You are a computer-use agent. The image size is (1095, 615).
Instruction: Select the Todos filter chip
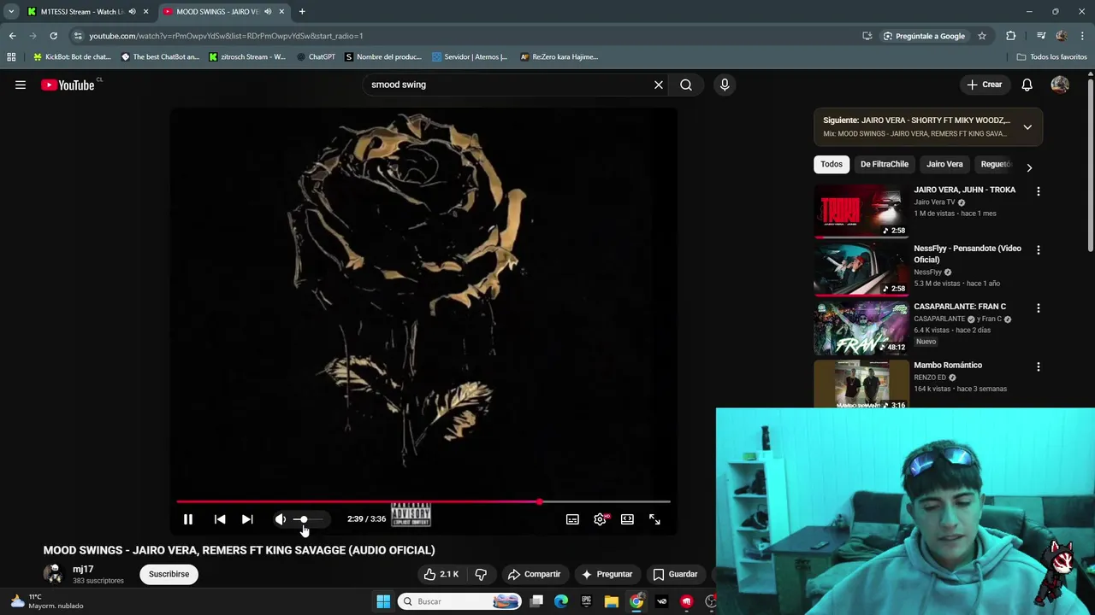832,164
